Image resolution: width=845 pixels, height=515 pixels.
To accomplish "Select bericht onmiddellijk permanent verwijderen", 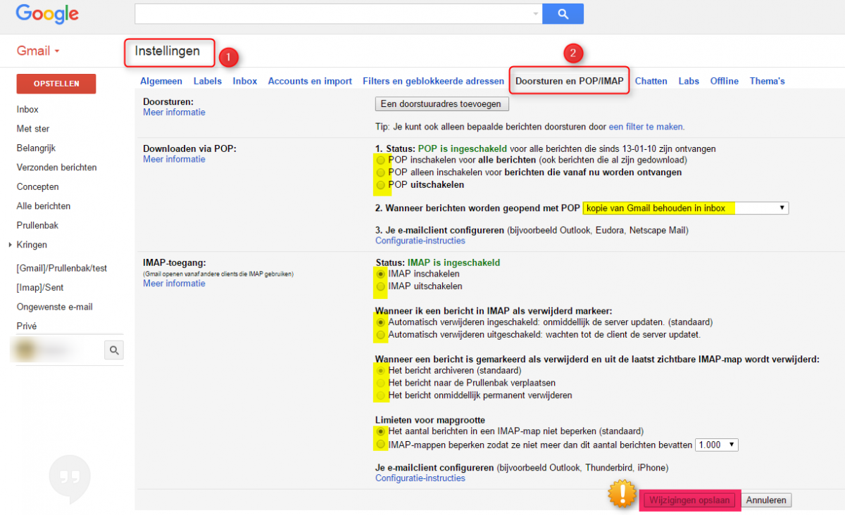I will pyautogui.click(x=381, y=395).
